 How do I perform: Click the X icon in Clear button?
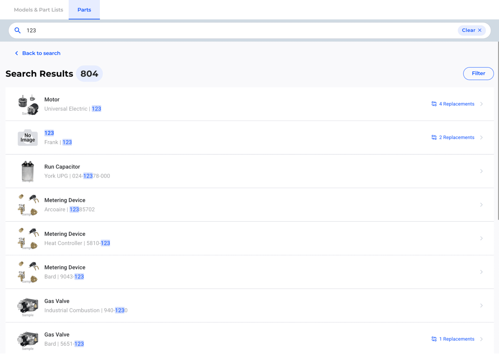coord(480,30)
